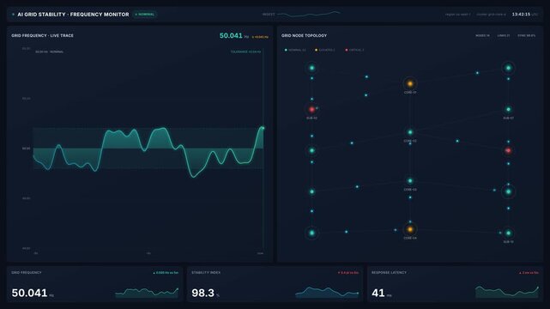550x309 pixels.
Task: Select the green SUB-10 node
Action: [x=508, y=233]
